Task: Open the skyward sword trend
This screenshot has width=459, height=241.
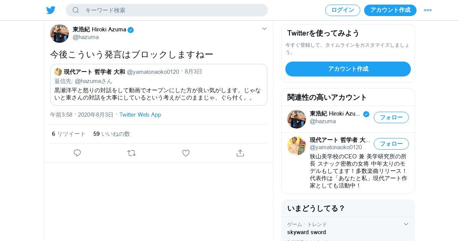Action: (307, 232)
